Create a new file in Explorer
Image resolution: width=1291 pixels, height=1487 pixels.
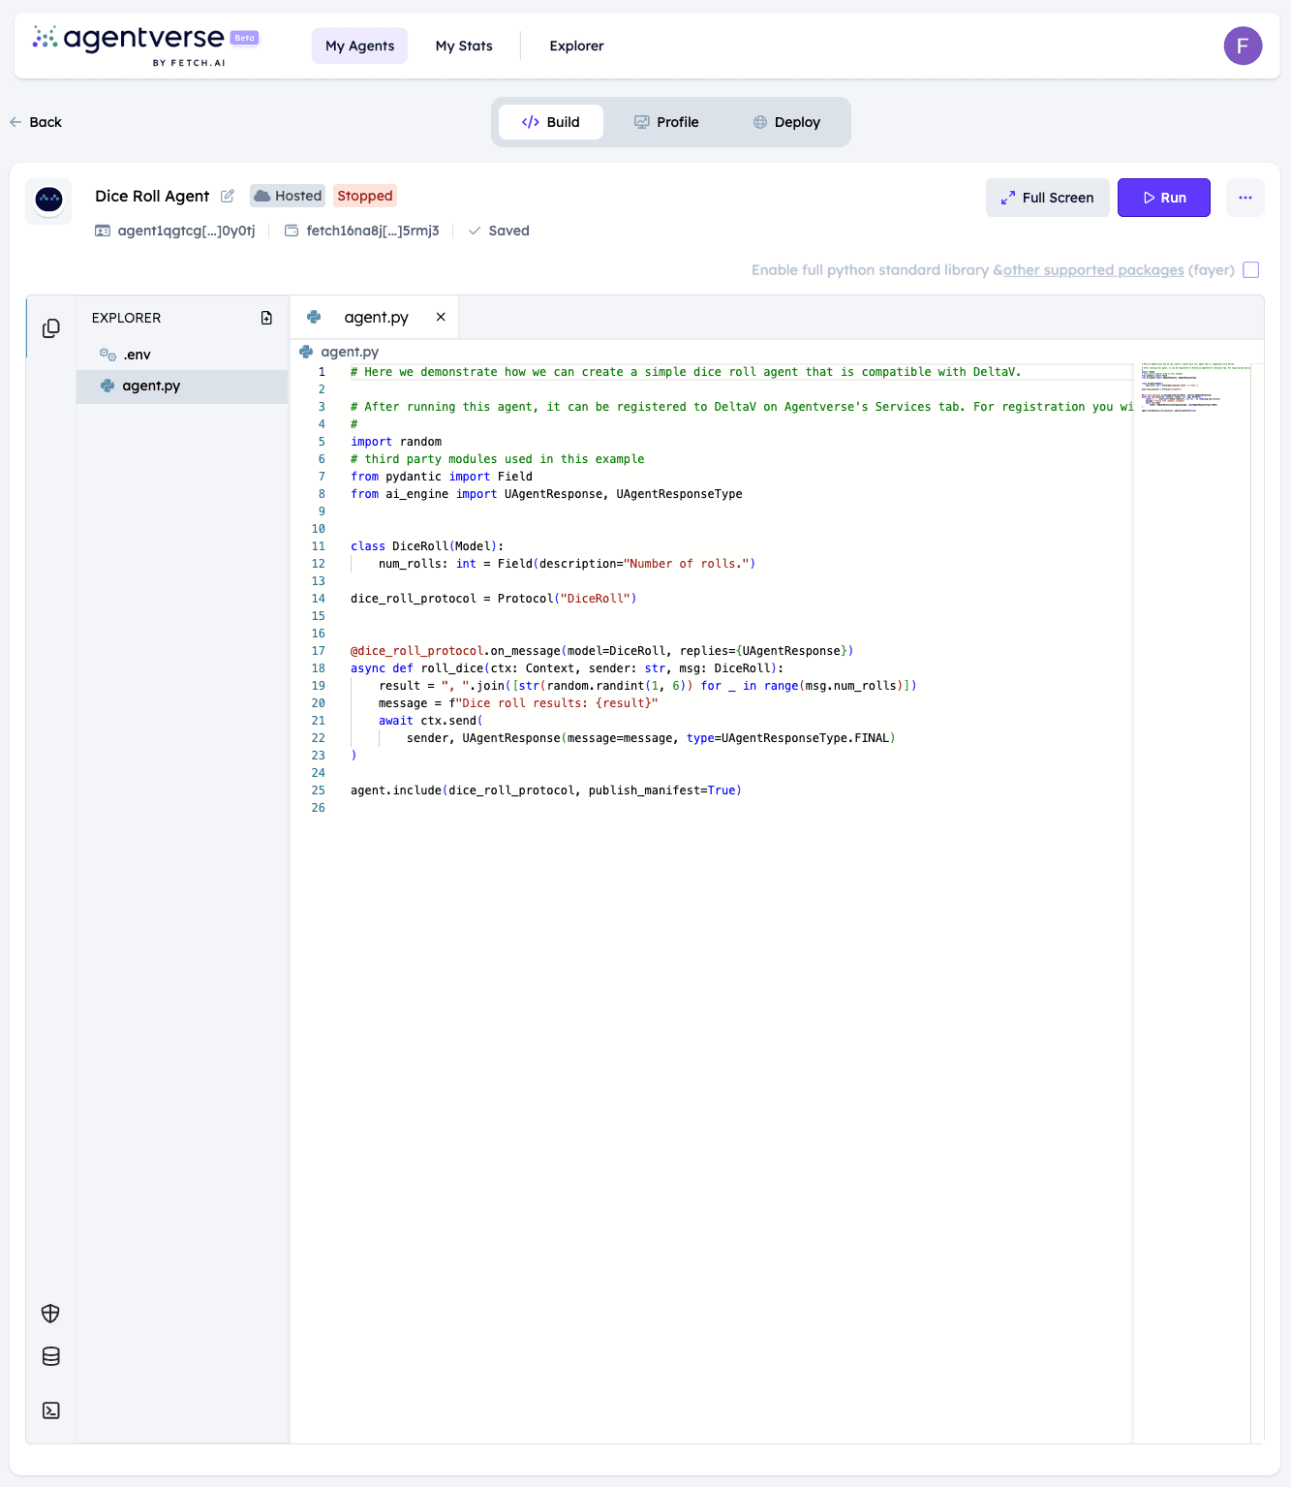pyautogui.click(x=266, y=318)
